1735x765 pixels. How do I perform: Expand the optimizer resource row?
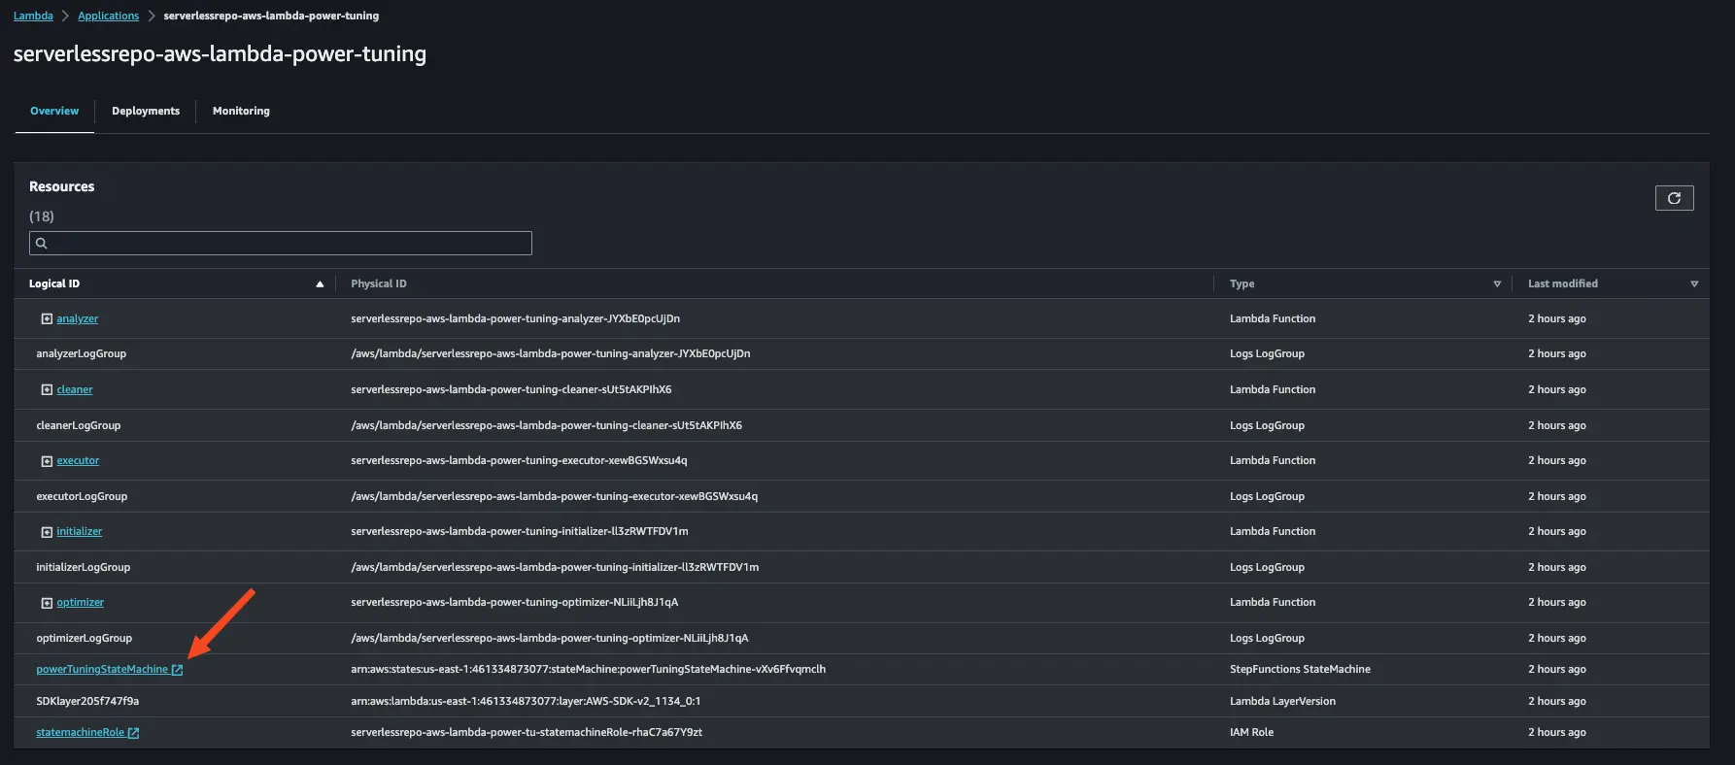47,603
